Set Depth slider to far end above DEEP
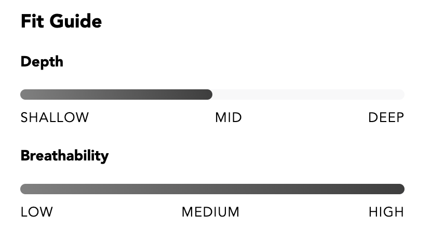This screenshot has width=431, height=242. tap(401, 95)
